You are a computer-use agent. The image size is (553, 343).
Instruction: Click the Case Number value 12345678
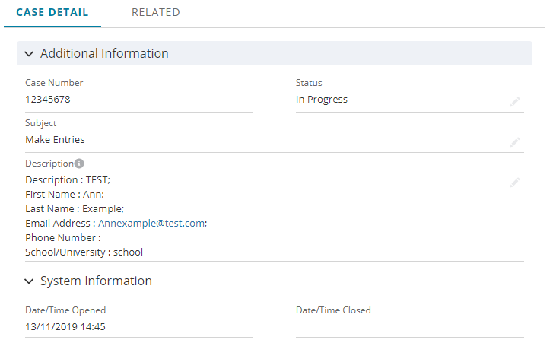[48, 99]
